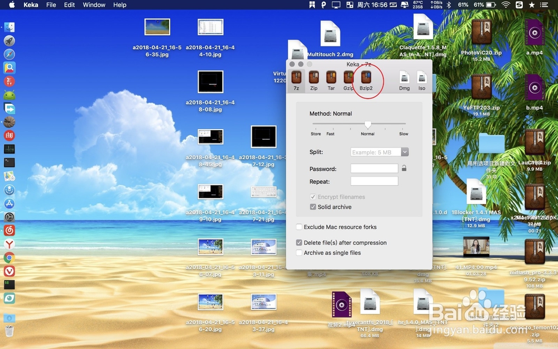Select the Iso format icon
This screenshot has height=349, width=558.
[x=422, y=80]
